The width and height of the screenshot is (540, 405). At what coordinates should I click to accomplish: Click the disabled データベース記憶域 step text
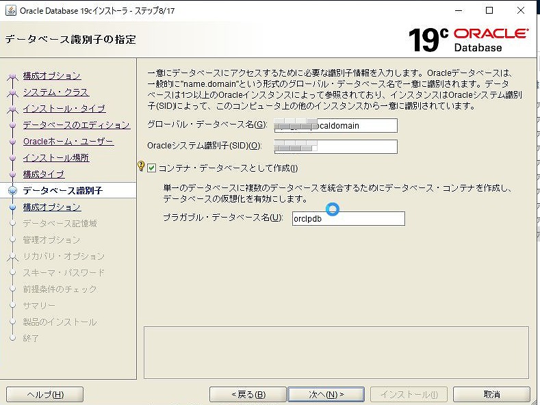tap(60, 224)
